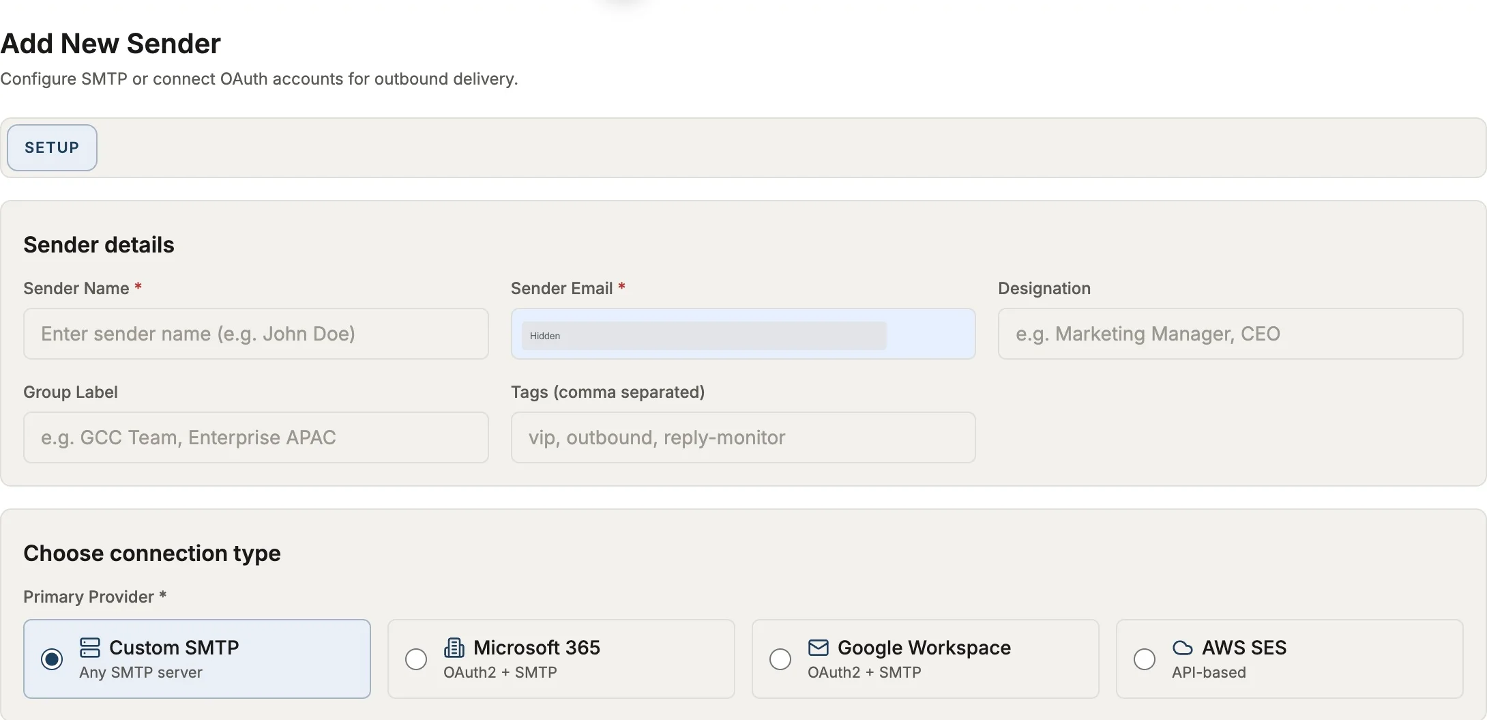1487x720 pixels.
Task: Click the Group Label input field
Action: click(x=256, y=437)
